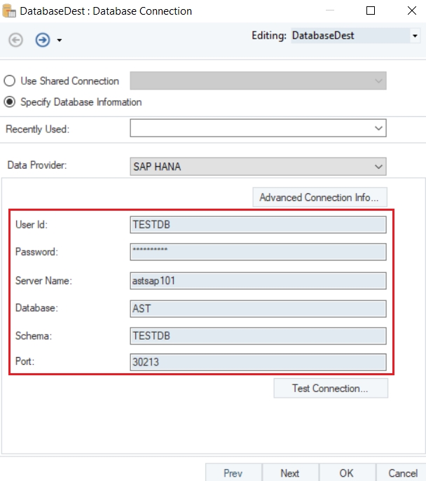Click Advanced Connection Info button
This screenshot has width=426, height=481.
[x=319, y=197]
